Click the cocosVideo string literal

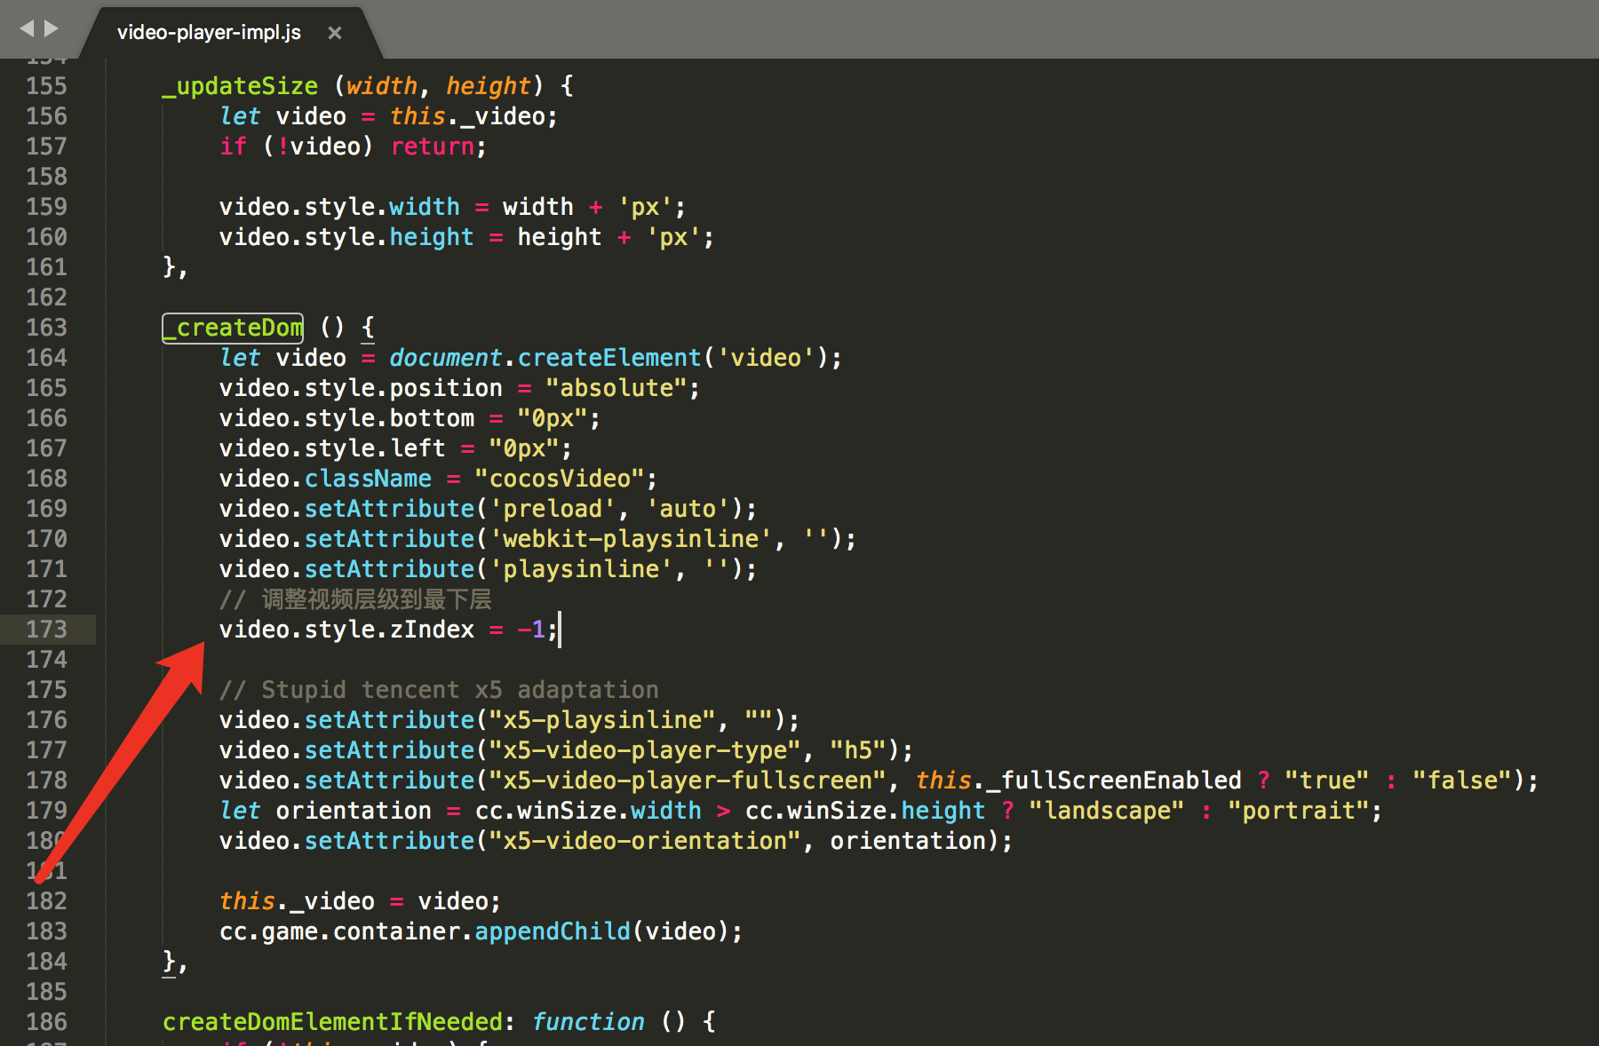[560, 478]
